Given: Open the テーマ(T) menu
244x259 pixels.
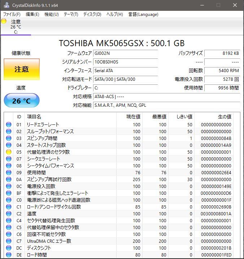Looking at the screenshot, I should [71, 14].
